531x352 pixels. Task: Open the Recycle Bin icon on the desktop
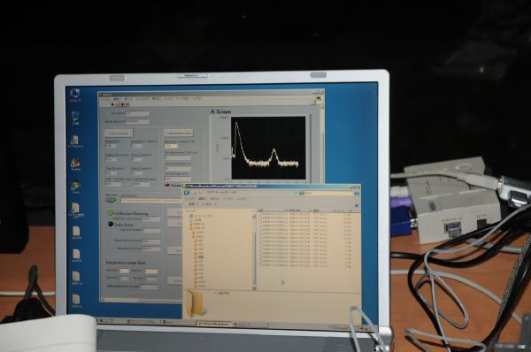pos(75,119)
